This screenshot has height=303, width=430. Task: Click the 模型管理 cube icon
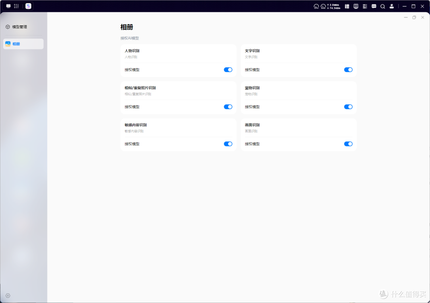coord(8,27)
